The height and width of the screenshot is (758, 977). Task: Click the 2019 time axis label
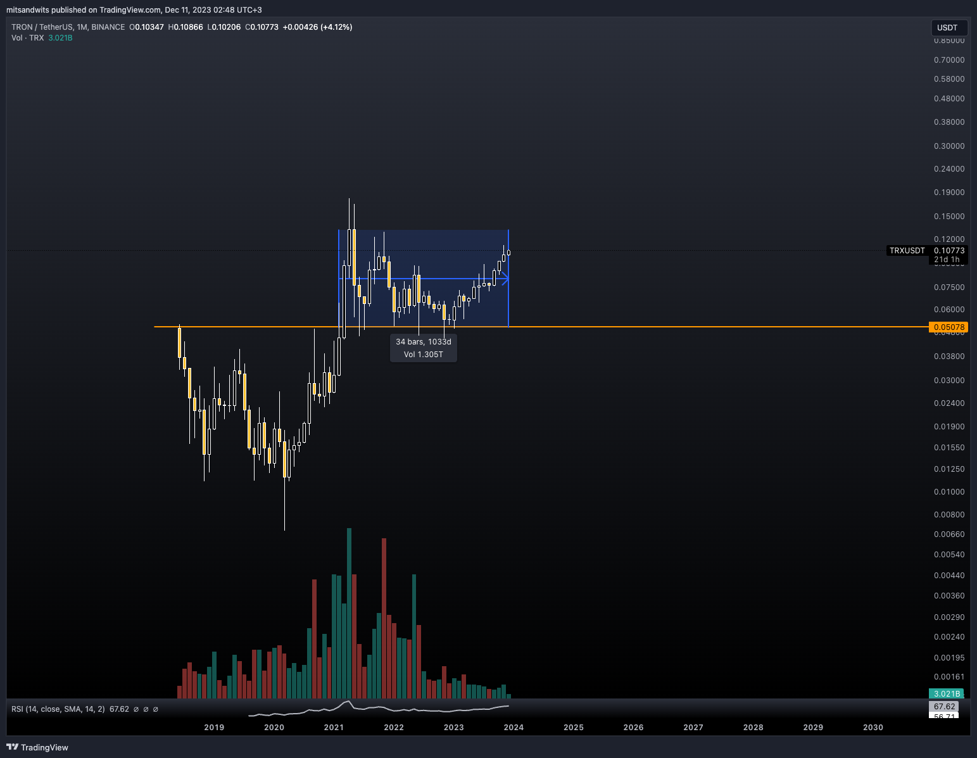(x=214, y=728)
